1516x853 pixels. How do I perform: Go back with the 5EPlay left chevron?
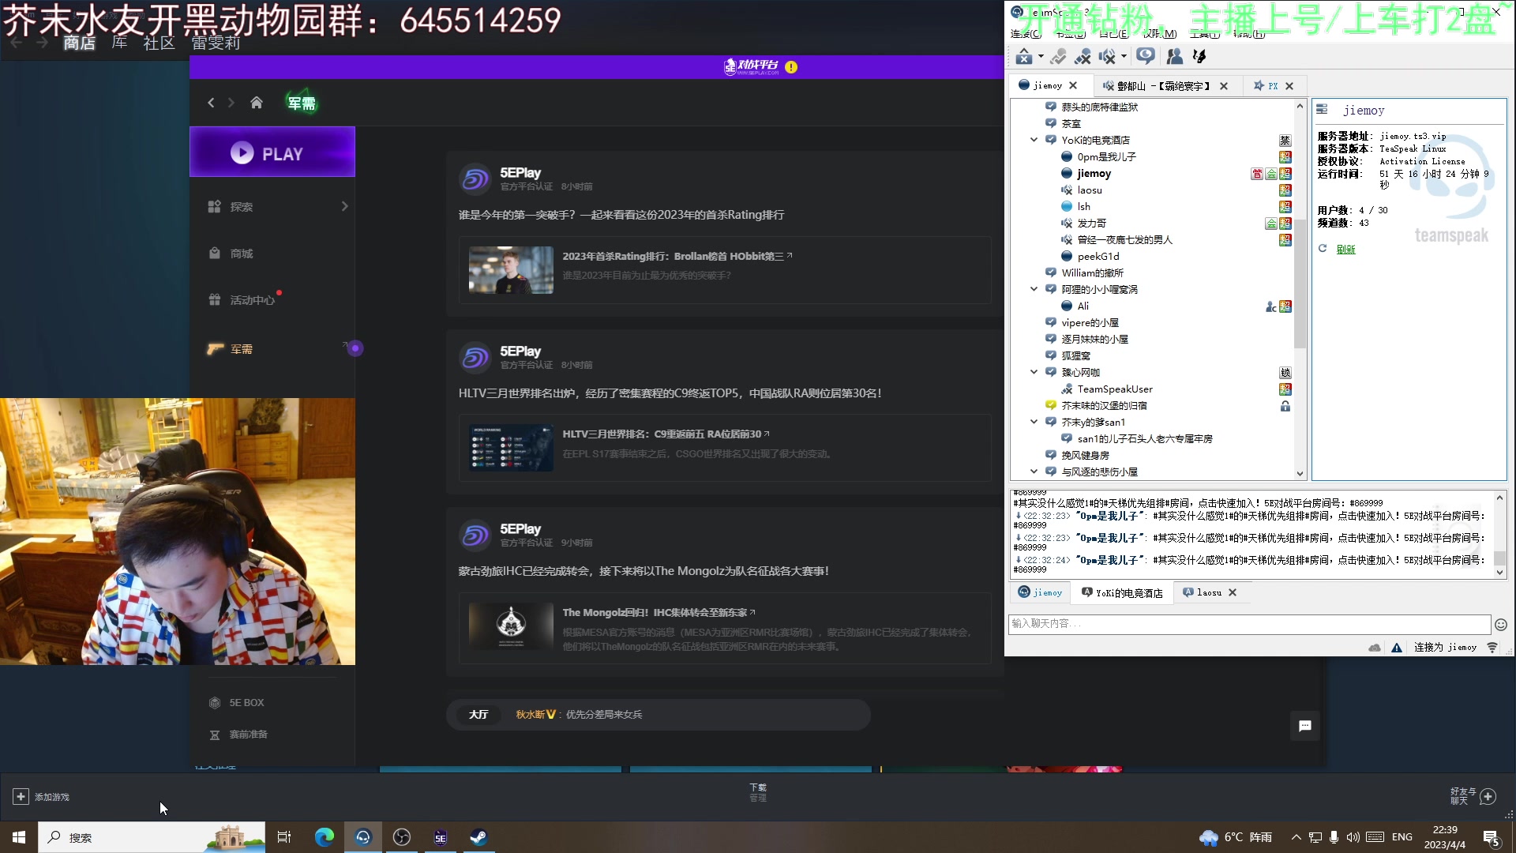point(211,103)
